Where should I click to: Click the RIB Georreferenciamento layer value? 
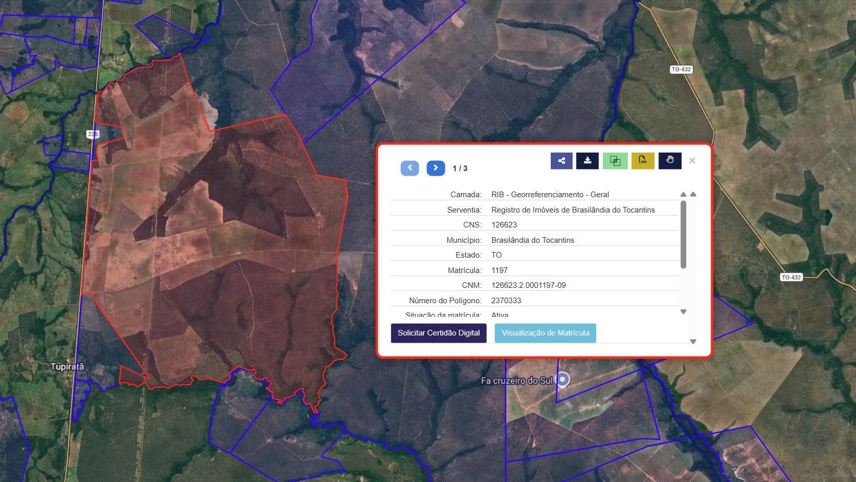(x=550, y=195)
